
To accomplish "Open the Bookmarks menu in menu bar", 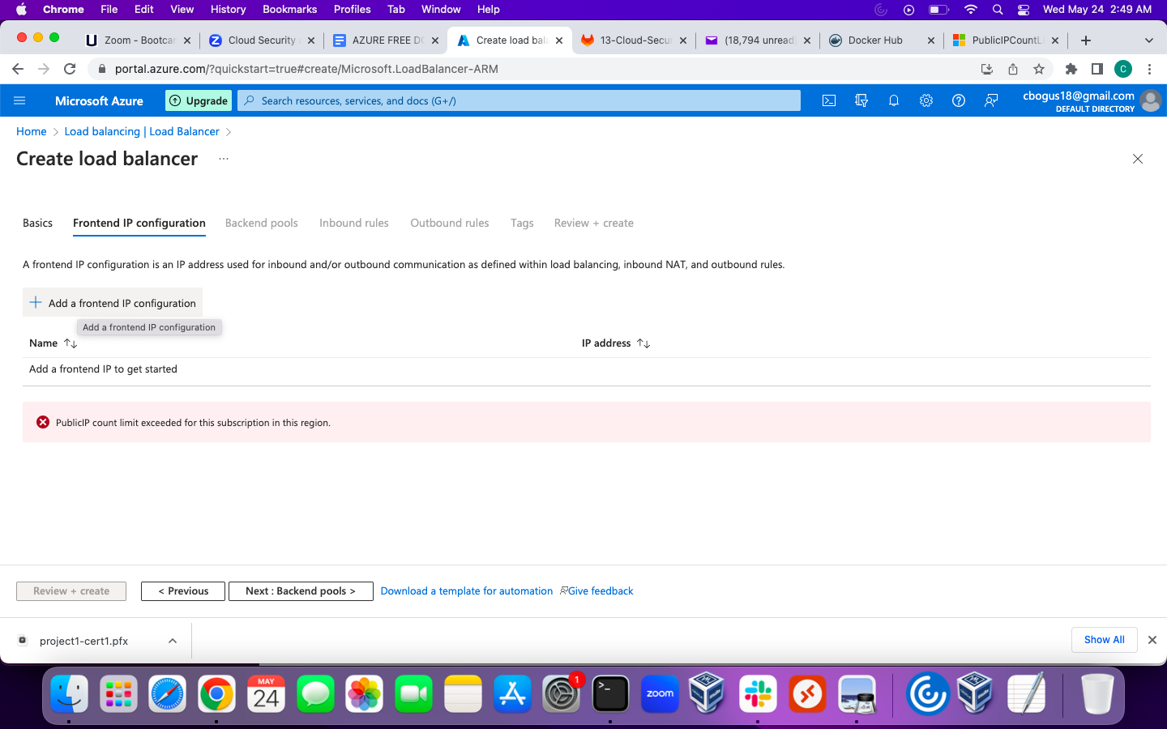I will 289,9.
